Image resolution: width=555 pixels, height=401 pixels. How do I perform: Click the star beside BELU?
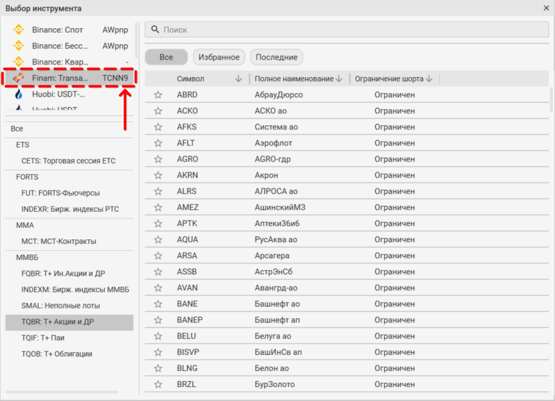pyautogui.click(x=158, y=336)
